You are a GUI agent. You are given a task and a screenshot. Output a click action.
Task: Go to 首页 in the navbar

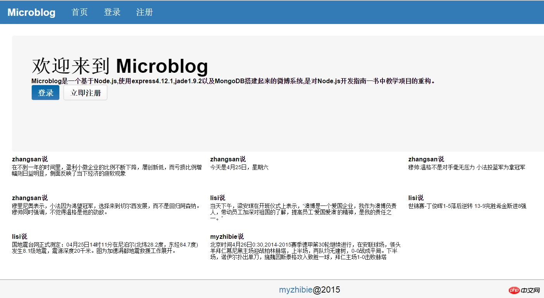click(x=80, y=12)
